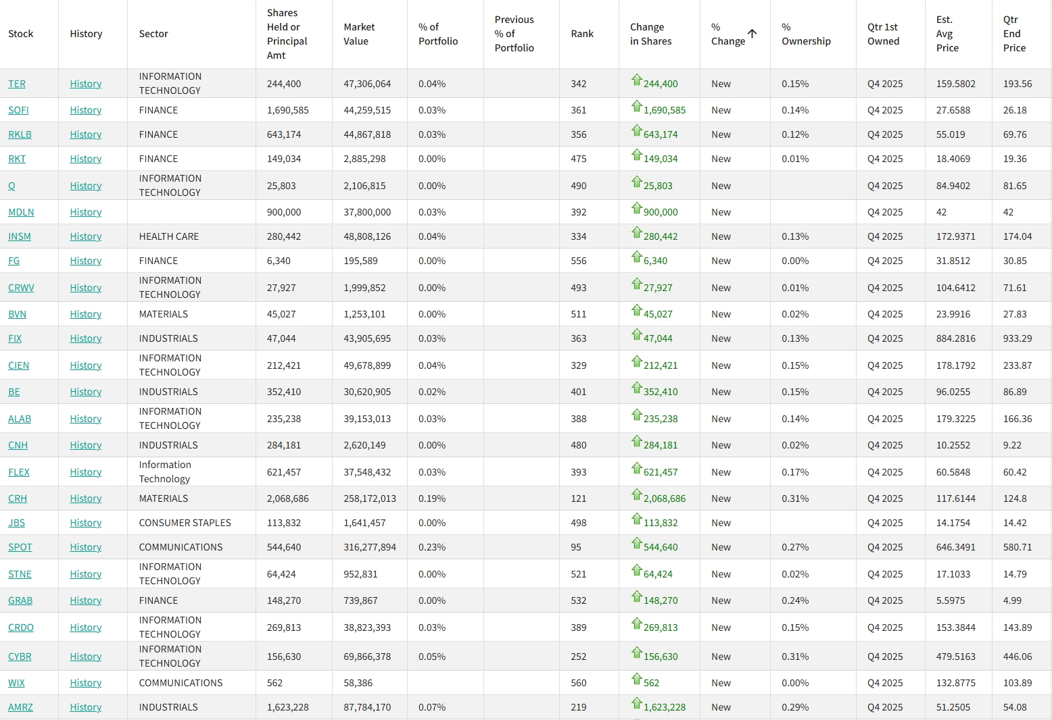This screenshot has width=1052, height=720.
Task: Click green up arrow in WIX row
Action: (636, 679)
